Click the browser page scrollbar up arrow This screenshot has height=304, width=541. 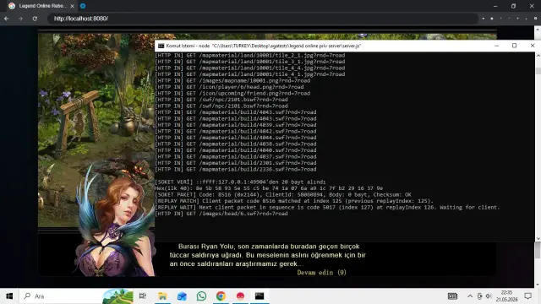(538, 30)
